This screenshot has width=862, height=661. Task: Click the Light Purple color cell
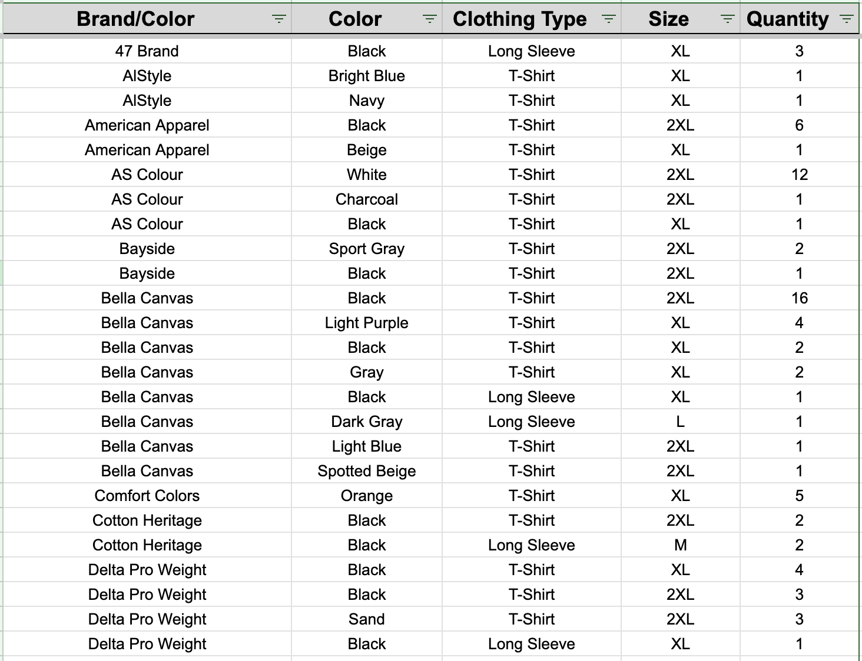(x=367, y=323)
